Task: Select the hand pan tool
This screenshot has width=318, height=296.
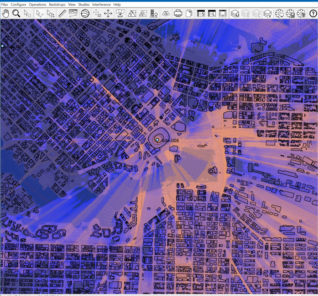Action: pos(6,13)
